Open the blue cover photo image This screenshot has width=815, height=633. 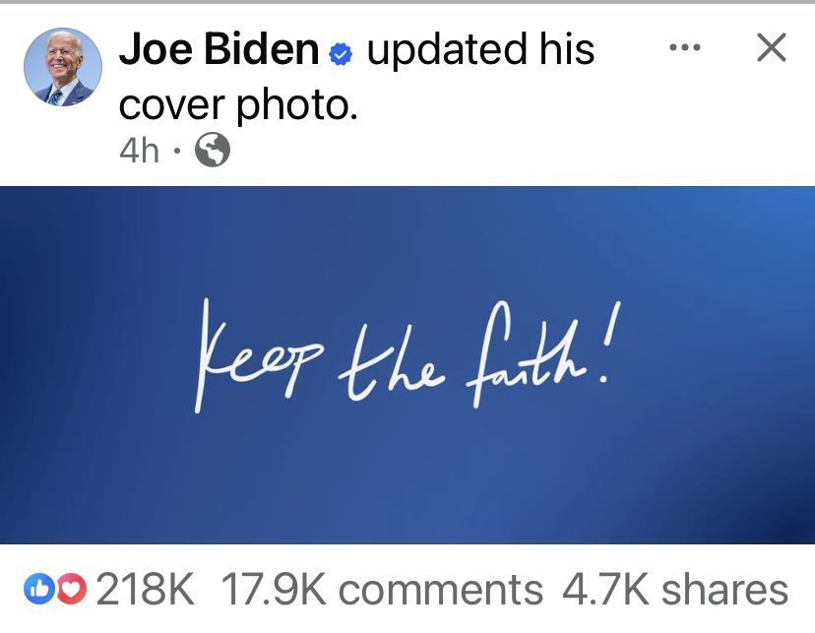[407, 365]
